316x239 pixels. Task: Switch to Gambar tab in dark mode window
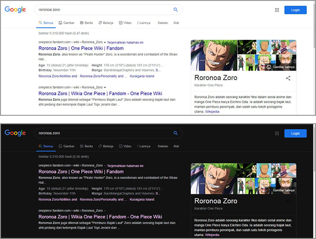[x=67, y=146]
